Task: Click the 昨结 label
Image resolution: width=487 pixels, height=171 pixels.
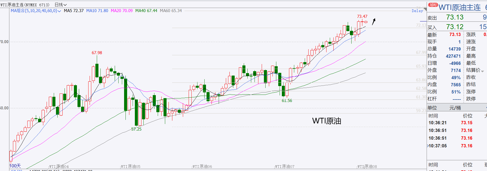Action: click(471, 84)
